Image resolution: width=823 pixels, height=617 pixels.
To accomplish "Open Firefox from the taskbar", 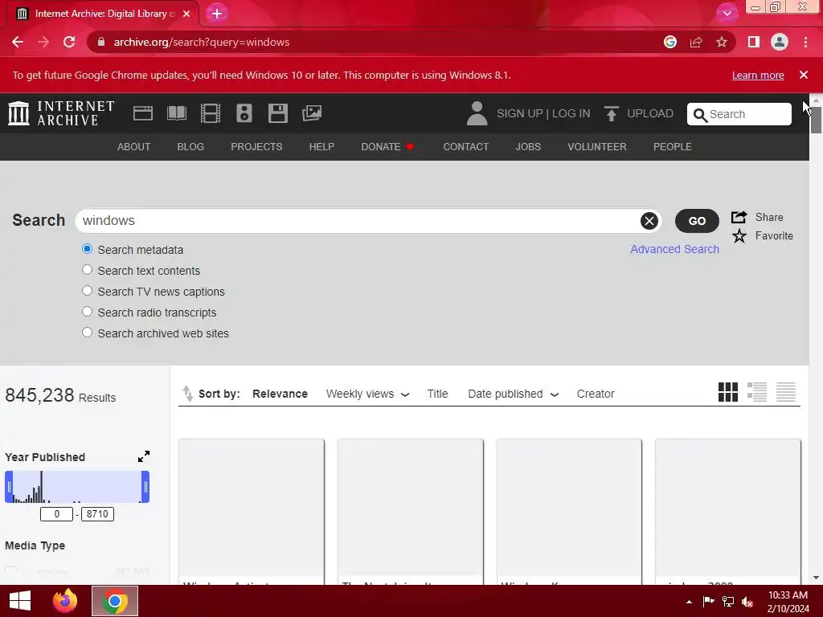I will click(65, 601).
